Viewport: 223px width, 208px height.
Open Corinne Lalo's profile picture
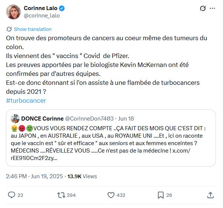(13, 12)
